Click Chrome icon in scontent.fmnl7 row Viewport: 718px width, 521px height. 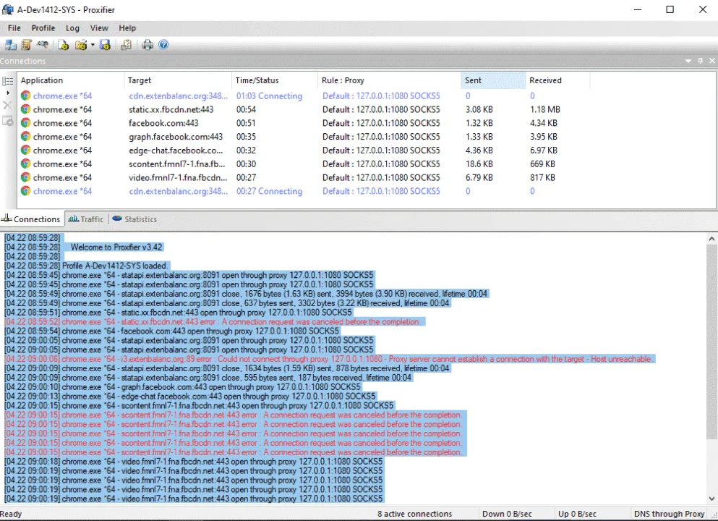coord(25,164)
